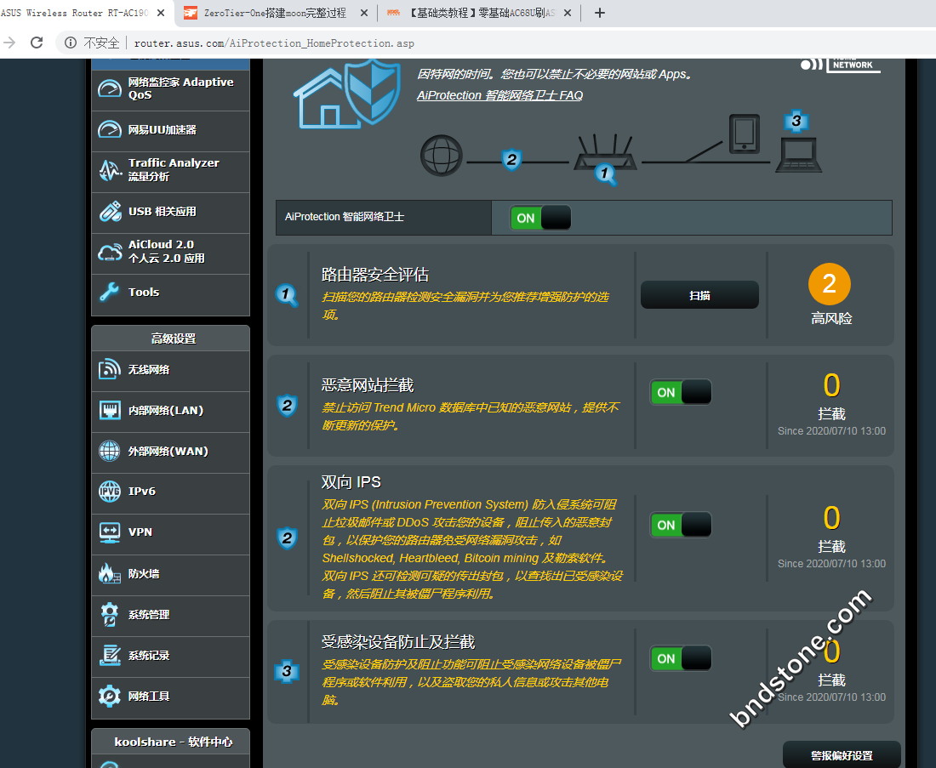Click the magnifier badge beside 路由器安全评估
Screen dimensions: 936x768
(x=287, y=295)
